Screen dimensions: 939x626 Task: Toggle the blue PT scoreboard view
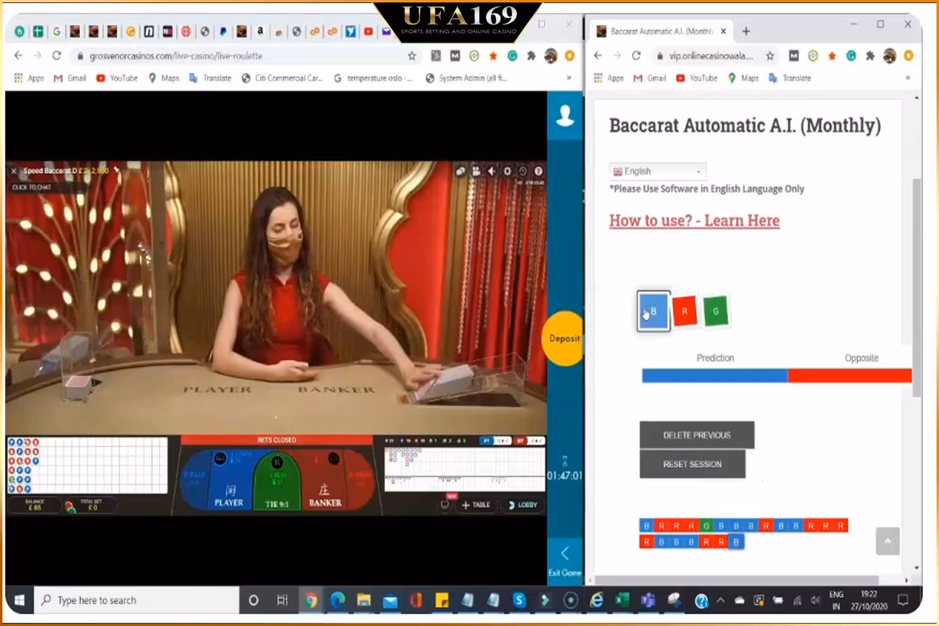485,441
